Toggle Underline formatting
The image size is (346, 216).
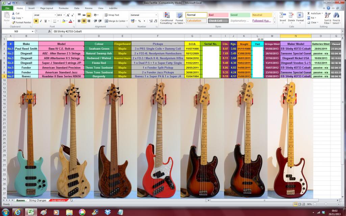coord(46,21)
